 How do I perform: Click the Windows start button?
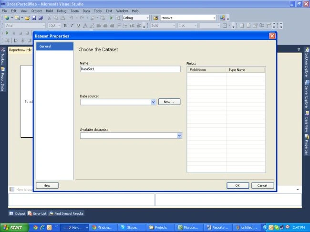click(14, 228)
